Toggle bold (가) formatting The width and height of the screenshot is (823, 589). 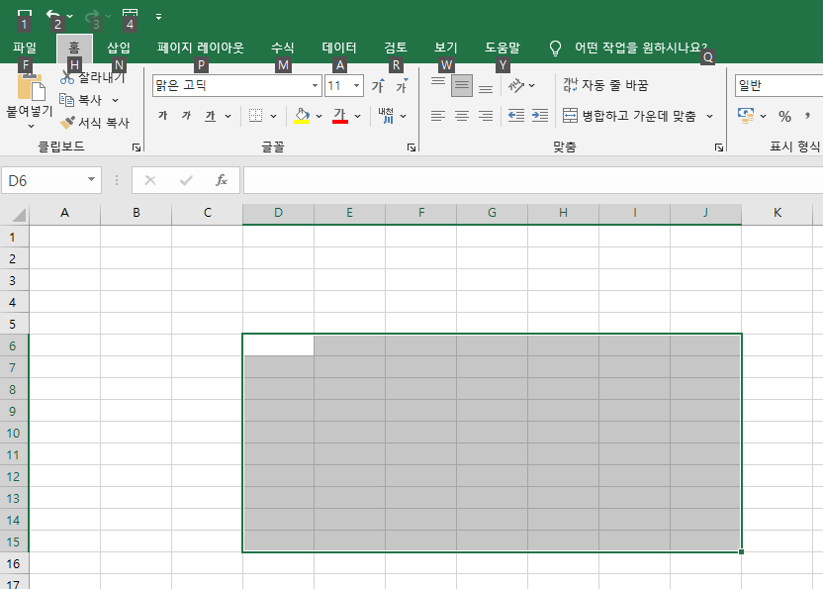coord(162,116)
